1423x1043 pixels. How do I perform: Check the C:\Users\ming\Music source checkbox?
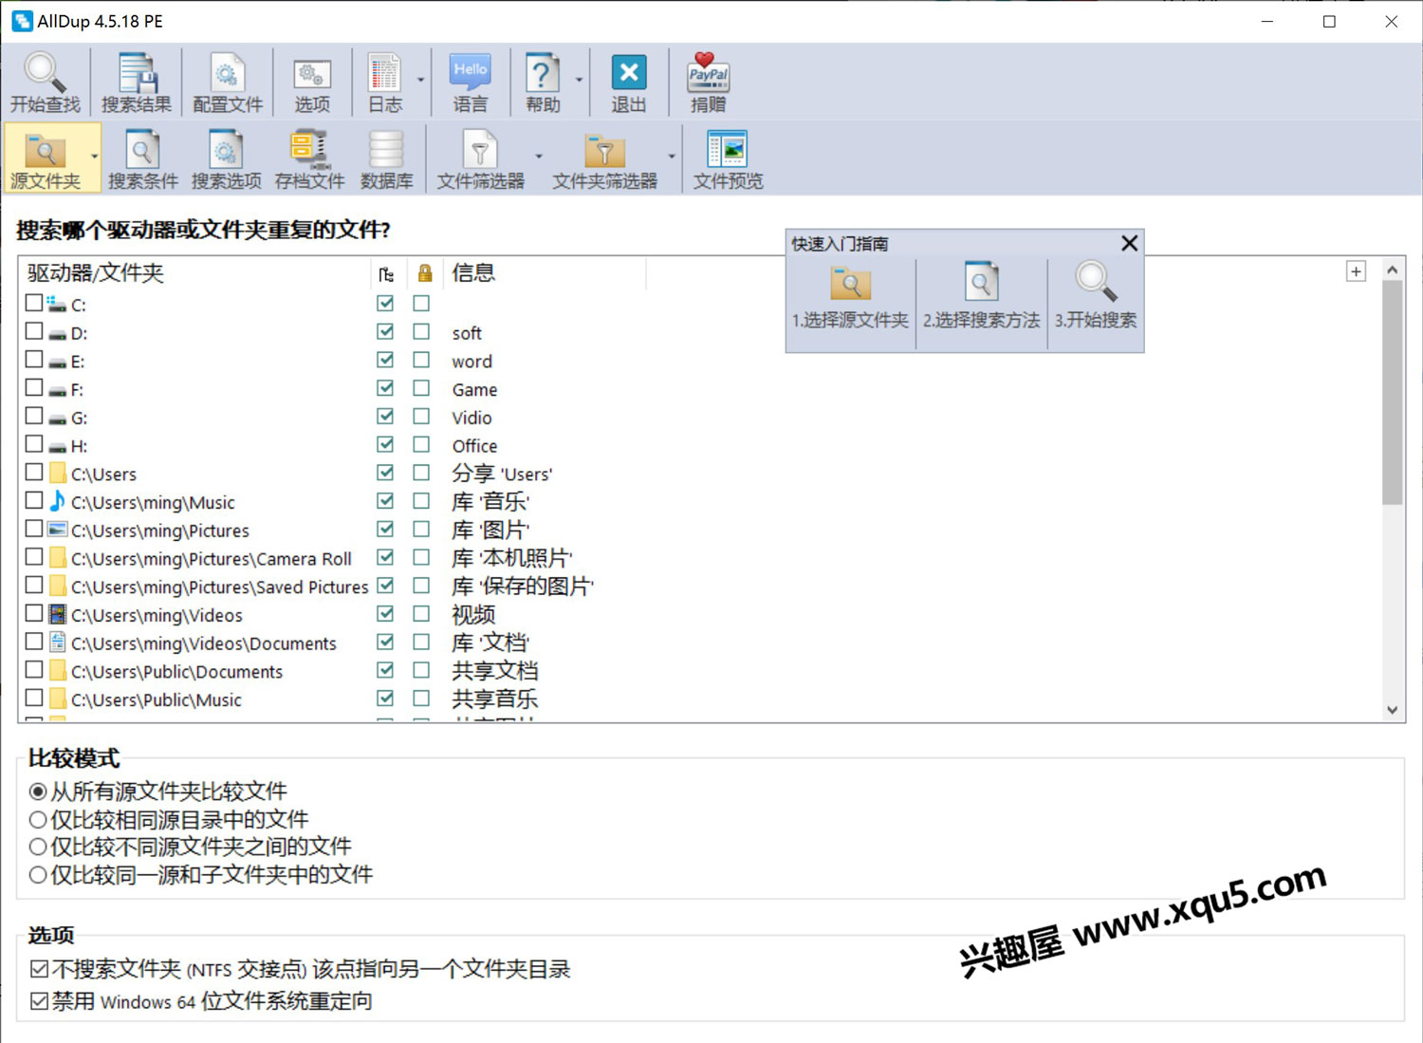(34, 500)
